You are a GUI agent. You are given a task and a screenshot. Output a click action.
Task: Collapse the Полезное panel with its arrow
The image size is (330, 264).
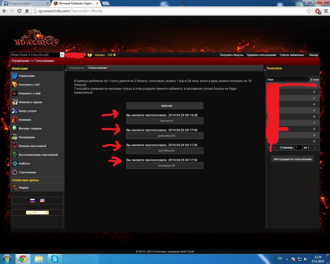point(264,70)
